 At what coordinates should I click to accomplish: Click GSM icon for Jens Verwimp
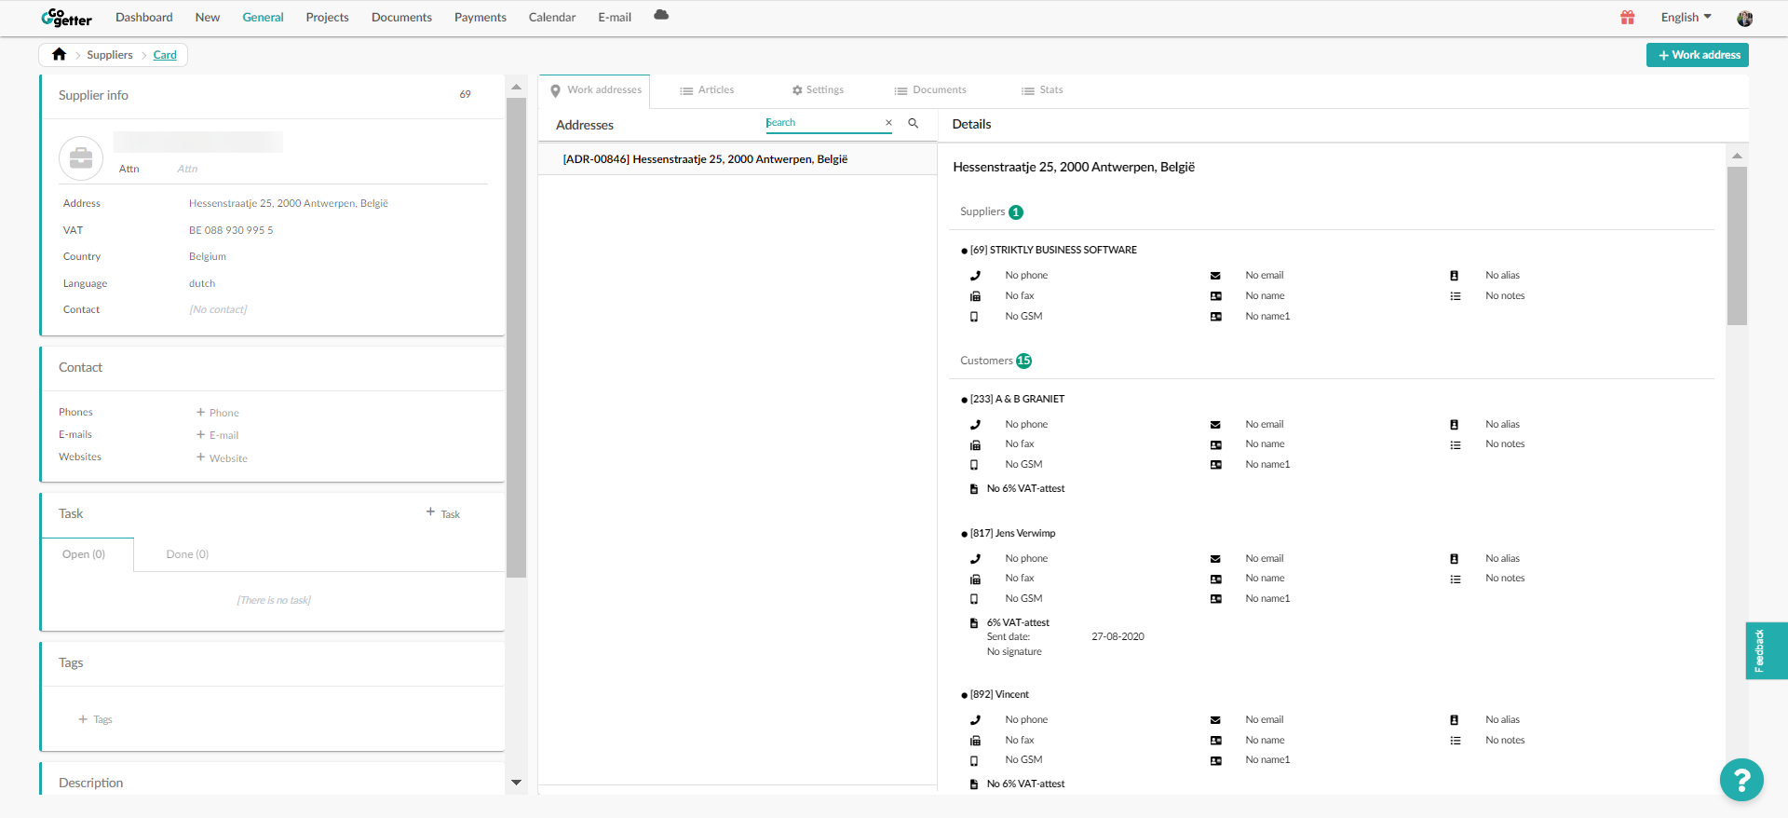pyautogui.click(x=975, y=599)
